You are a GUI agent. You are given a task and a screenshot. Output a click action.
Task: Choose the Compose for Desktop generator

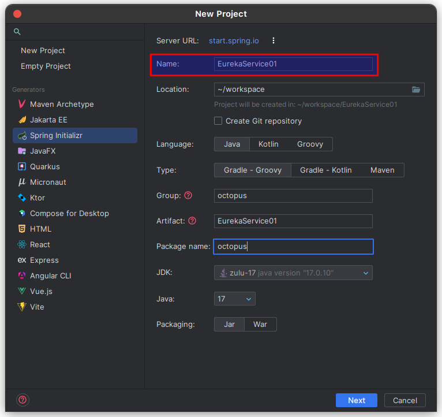pos(75,213)
